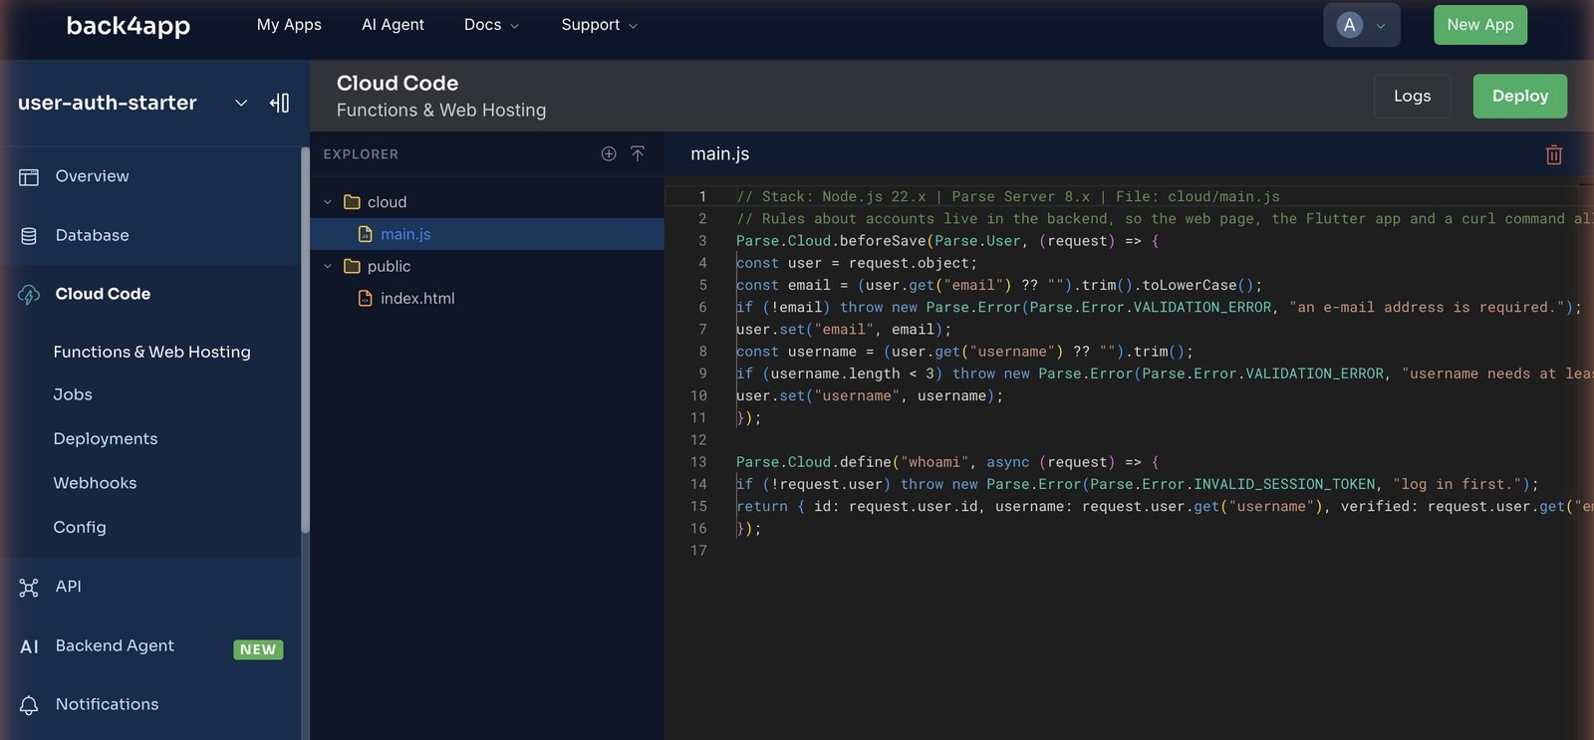Image resolution: width=1594 pixels, height=740 pixels.
Task: Collapse the cloud folder chevron
Action: (x=328, y=202)
